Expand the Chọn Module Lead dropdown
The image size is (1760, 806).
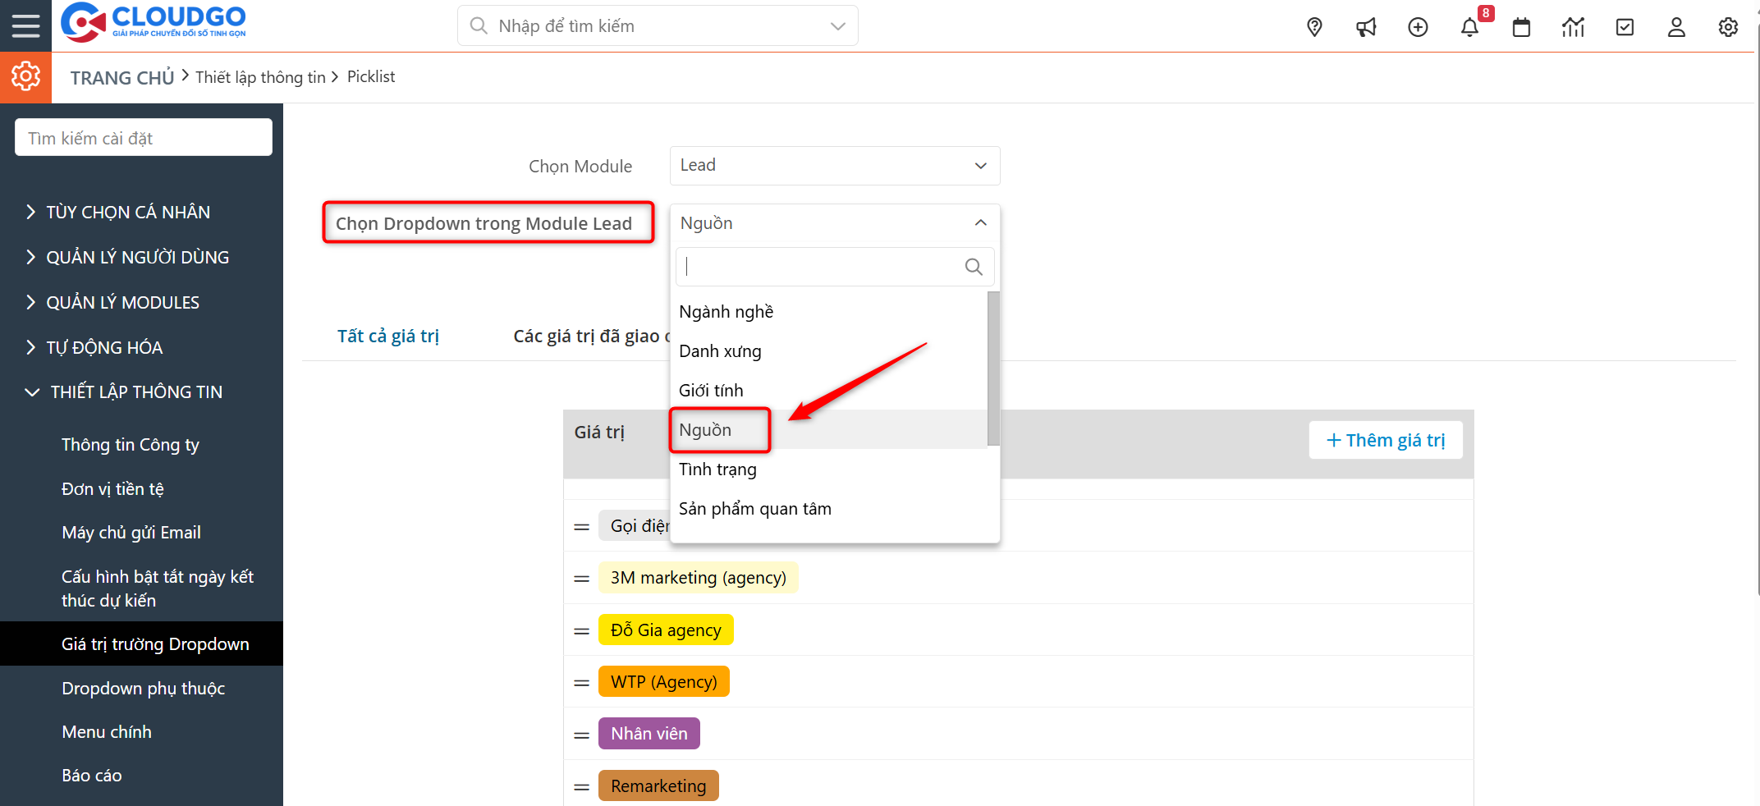[834, 166]
